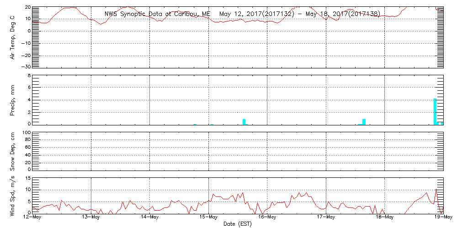
Task: Select the 14-May date tick label
Action: pyautogui.click(x=150, y=218)
